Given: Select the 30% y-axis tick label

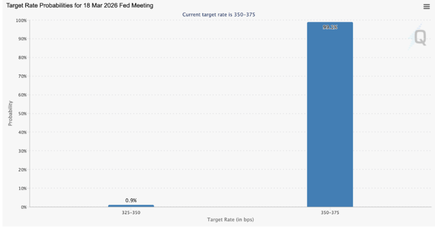Looking at the screenshot, I should [x=22, y=151].
